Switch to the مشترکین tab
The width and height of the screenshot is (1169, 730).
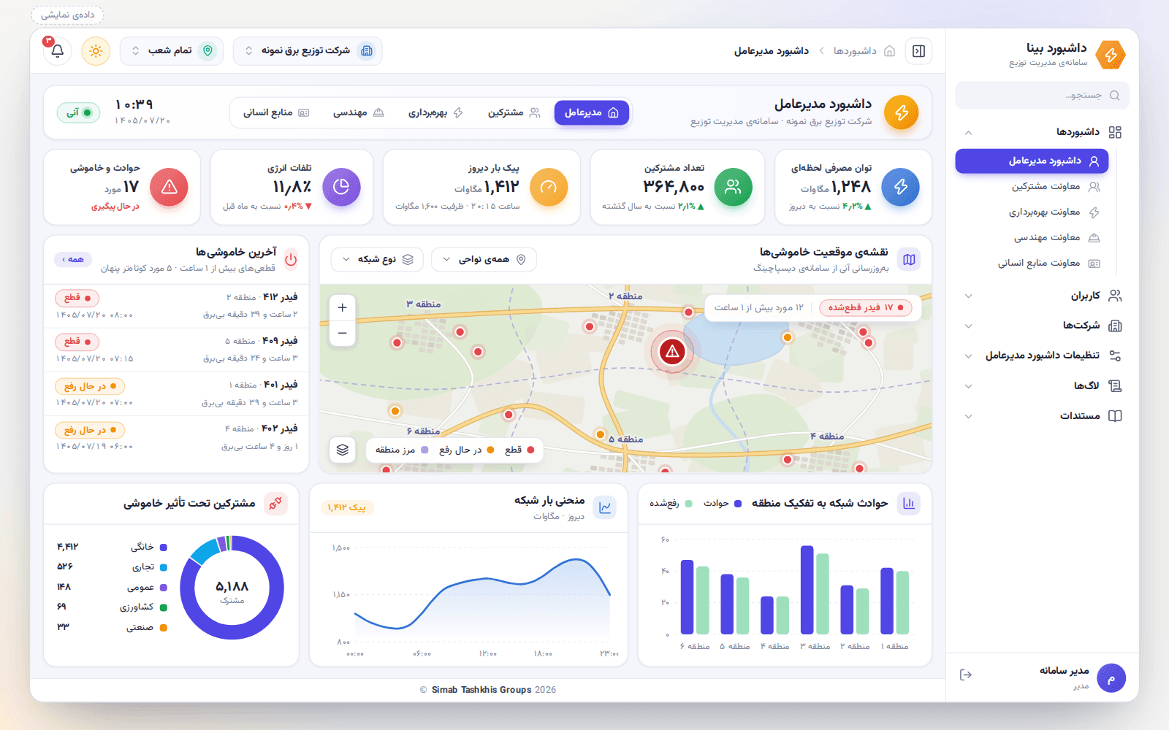(514, 112)
